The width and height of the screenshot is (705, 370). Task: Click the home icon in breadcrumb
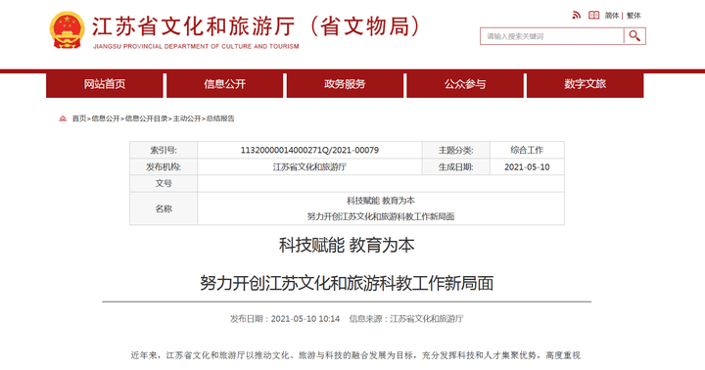coord(63,118)
